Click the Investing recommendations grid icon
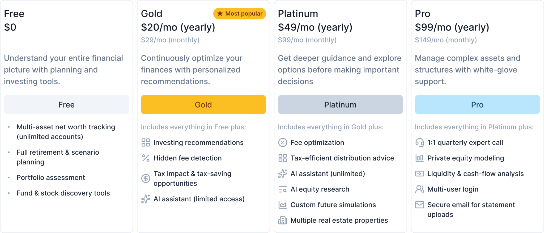544x233 pixels. [x=146, y=142]
